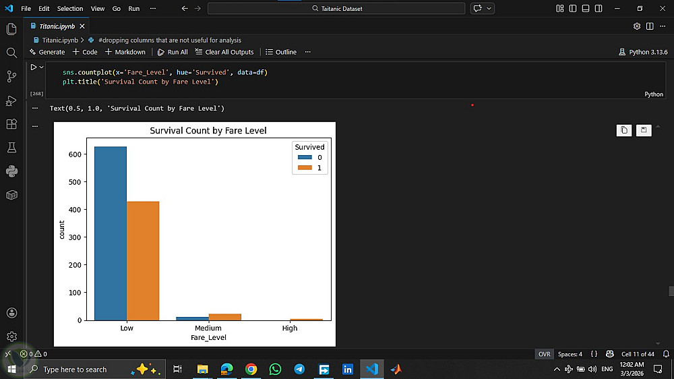Run the countplot code cell
This screenshot has width=674, height=379.
[33, 67]
